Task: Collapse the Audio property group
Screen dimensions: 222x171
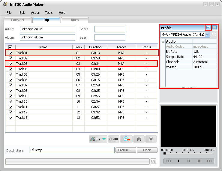Action: (163, 41)
